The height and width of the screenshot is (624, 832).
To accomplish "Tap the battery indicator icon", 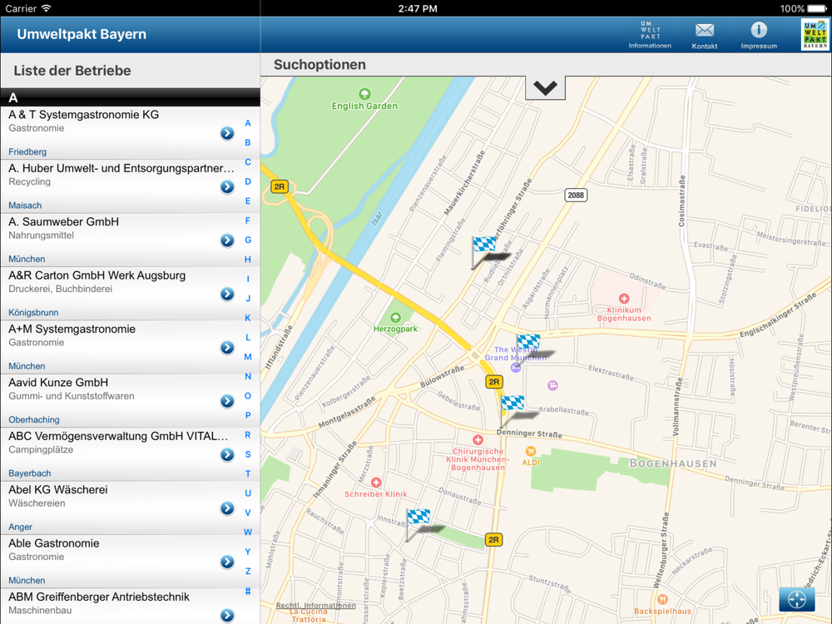I will (816, 8).
